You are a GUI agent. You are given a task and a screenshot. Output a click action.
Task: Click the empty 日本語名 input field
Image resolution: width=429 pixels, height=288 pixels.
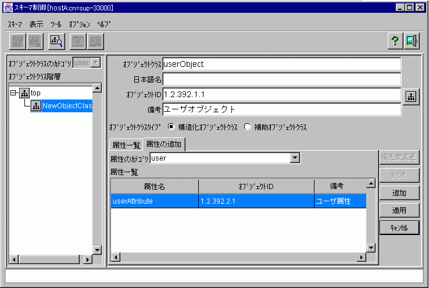[x=282, y=80]
